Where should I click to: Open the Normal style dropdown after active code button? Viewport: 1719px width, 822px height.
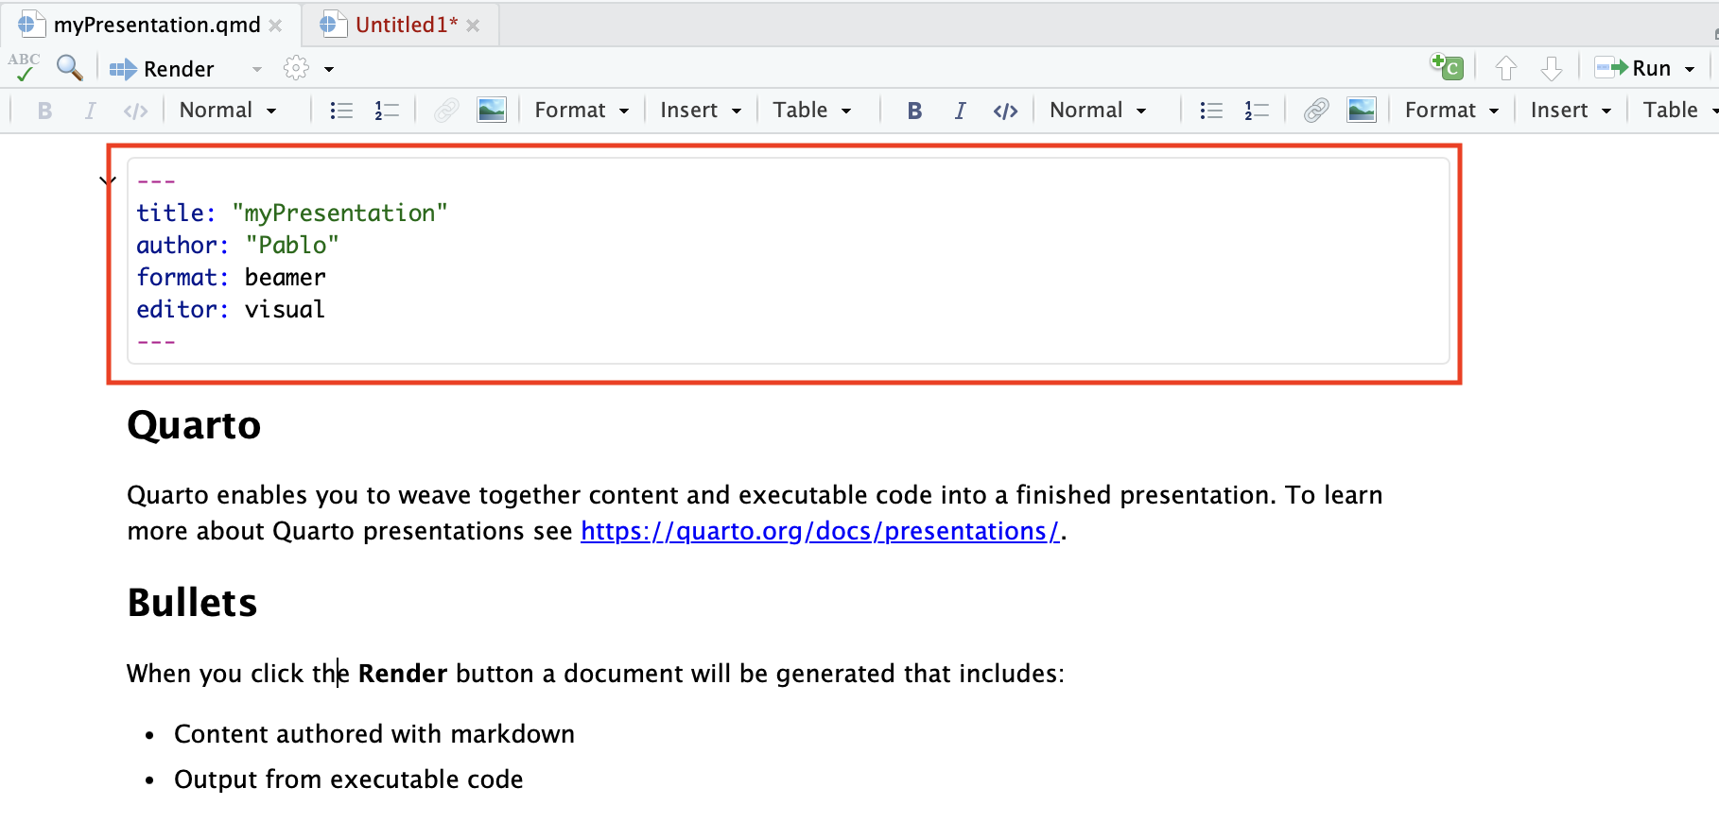tap(1098, 111)
